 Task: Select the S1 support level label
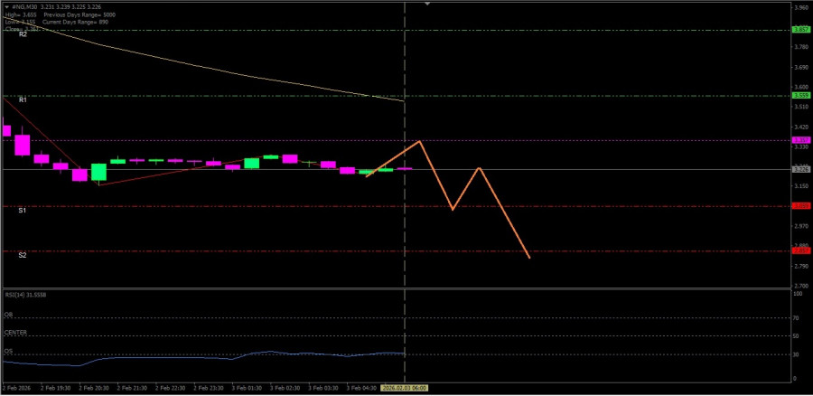23,210
